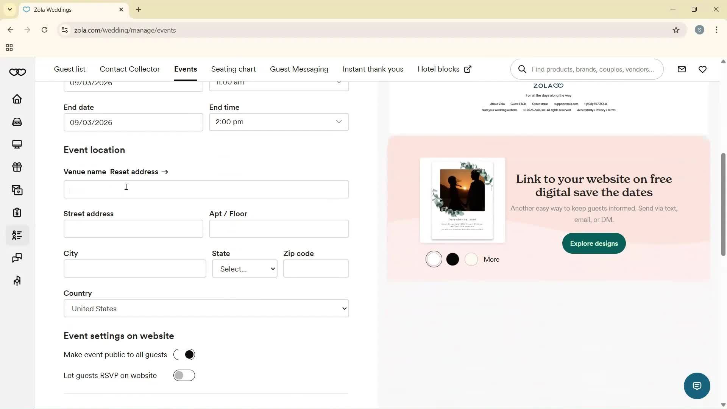Open the Instant thank you tab
The width and height of the screenshot is (727, 409).
(x=373, y=69)
